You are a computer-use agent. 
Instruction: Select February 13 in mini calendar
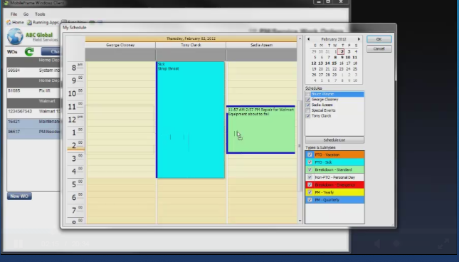(320, 63)
